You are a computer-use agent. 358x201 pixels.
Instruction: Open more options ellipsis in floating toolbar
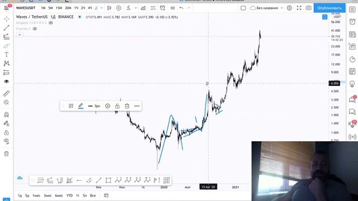pyautogui.click(x=136, y=106)
